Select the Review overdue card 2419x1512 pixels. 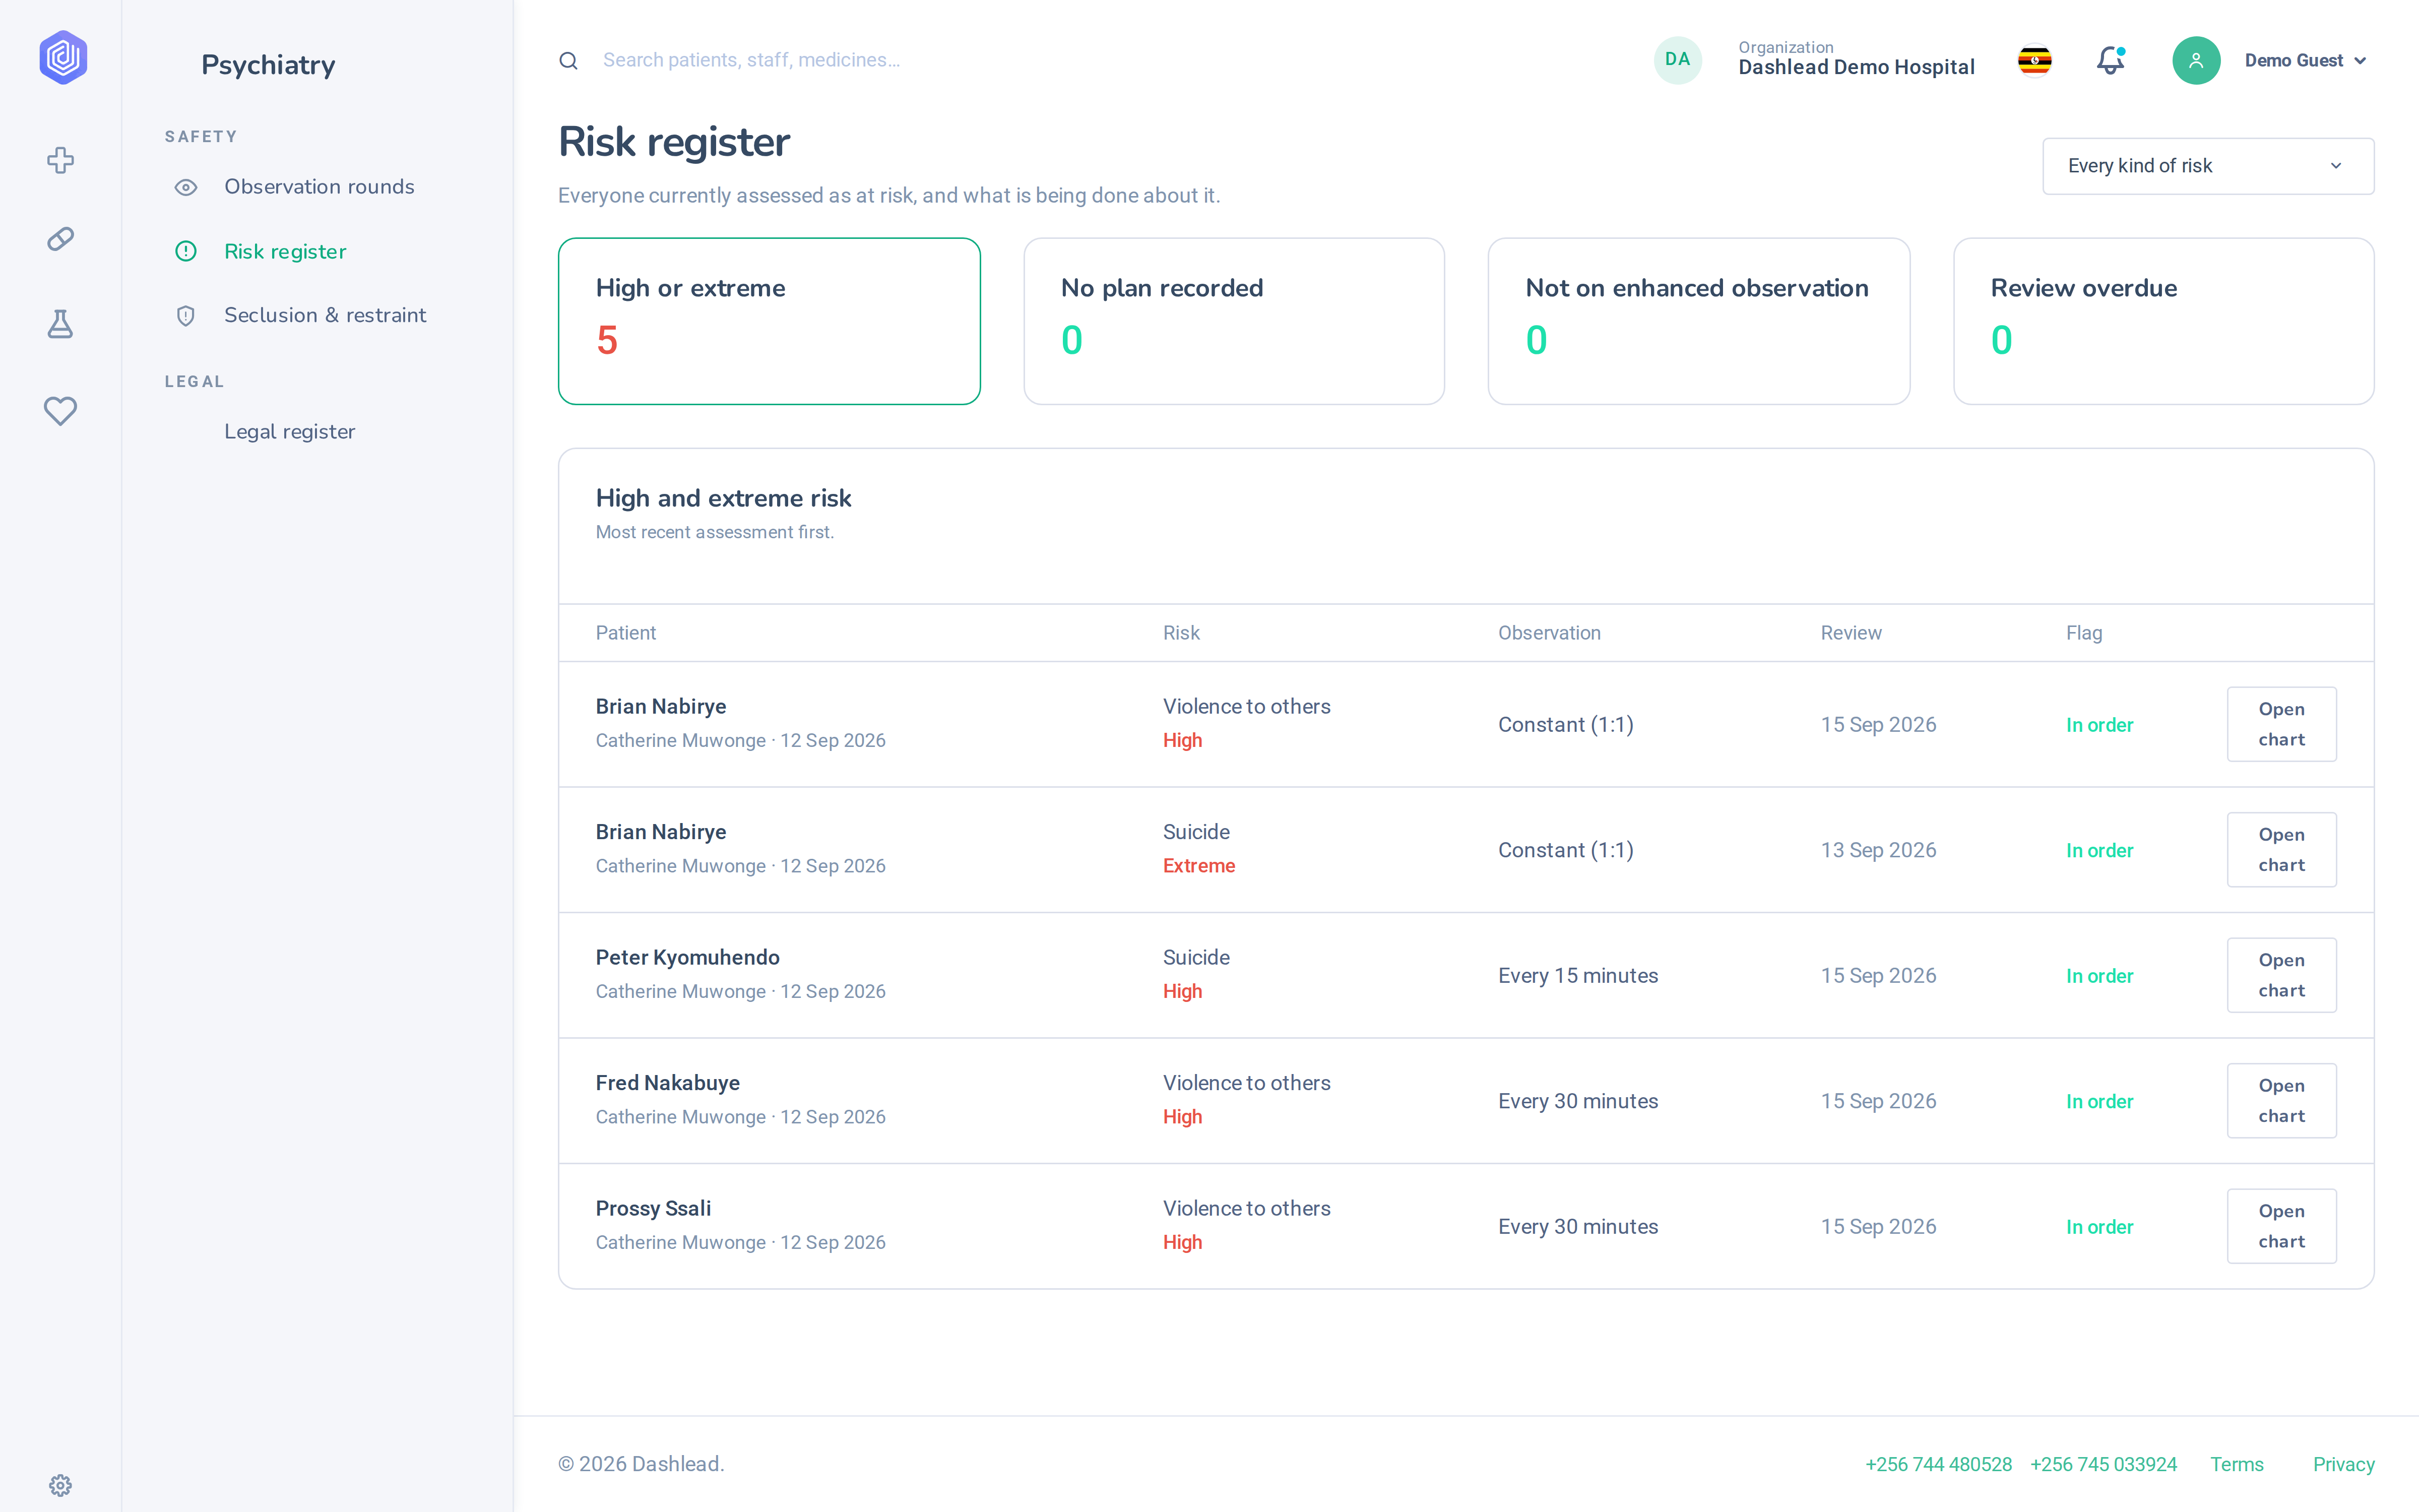[x=2163, y=321]
